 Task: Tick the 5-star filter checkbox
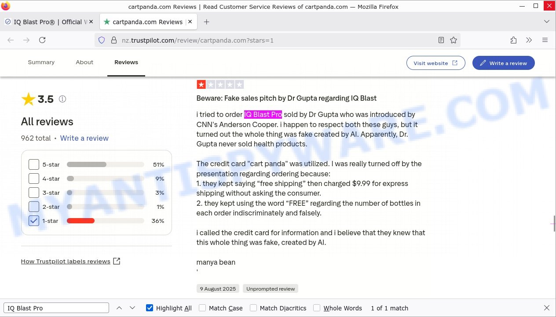34,164
